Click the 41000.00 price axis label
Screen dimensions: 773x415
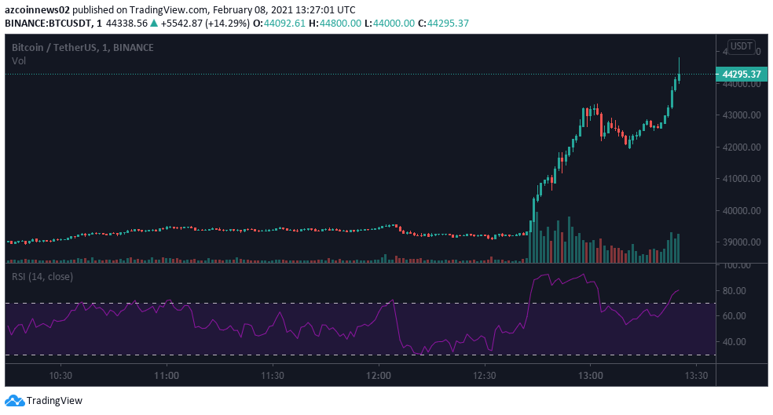coord(742,179)
